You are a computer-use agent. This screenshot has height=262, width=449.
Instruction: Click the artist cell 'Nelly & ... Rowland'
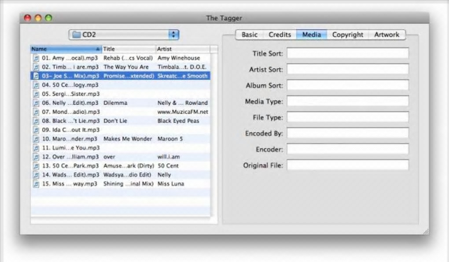coord(183,103)
